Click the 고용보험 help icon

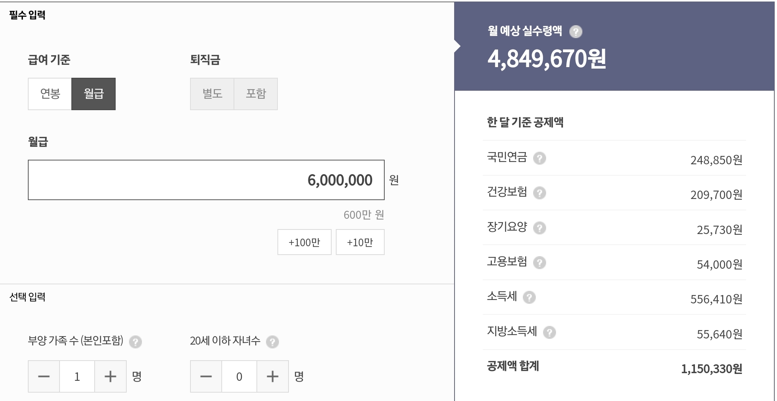(x=539, y=263)
